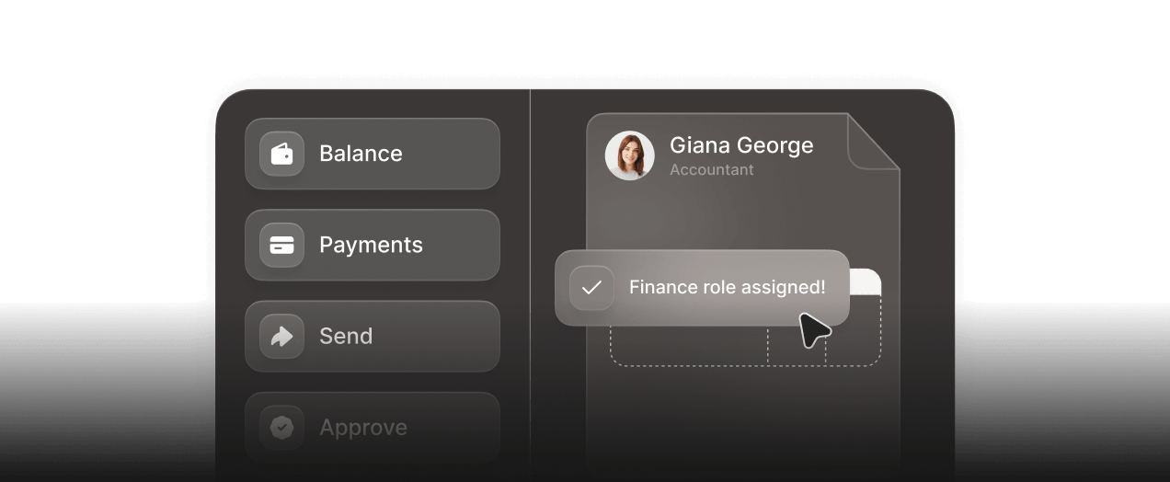Image resolution: width=1170 pixels, height=482 pixels.
Task: Click the Finance role assigned notification
Action: point(702,288)
